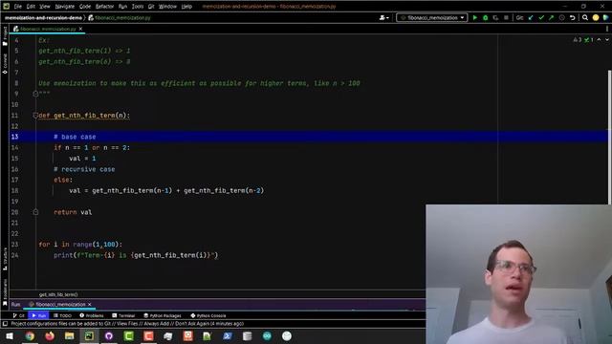Open Firefox from the taskbar

50,335
